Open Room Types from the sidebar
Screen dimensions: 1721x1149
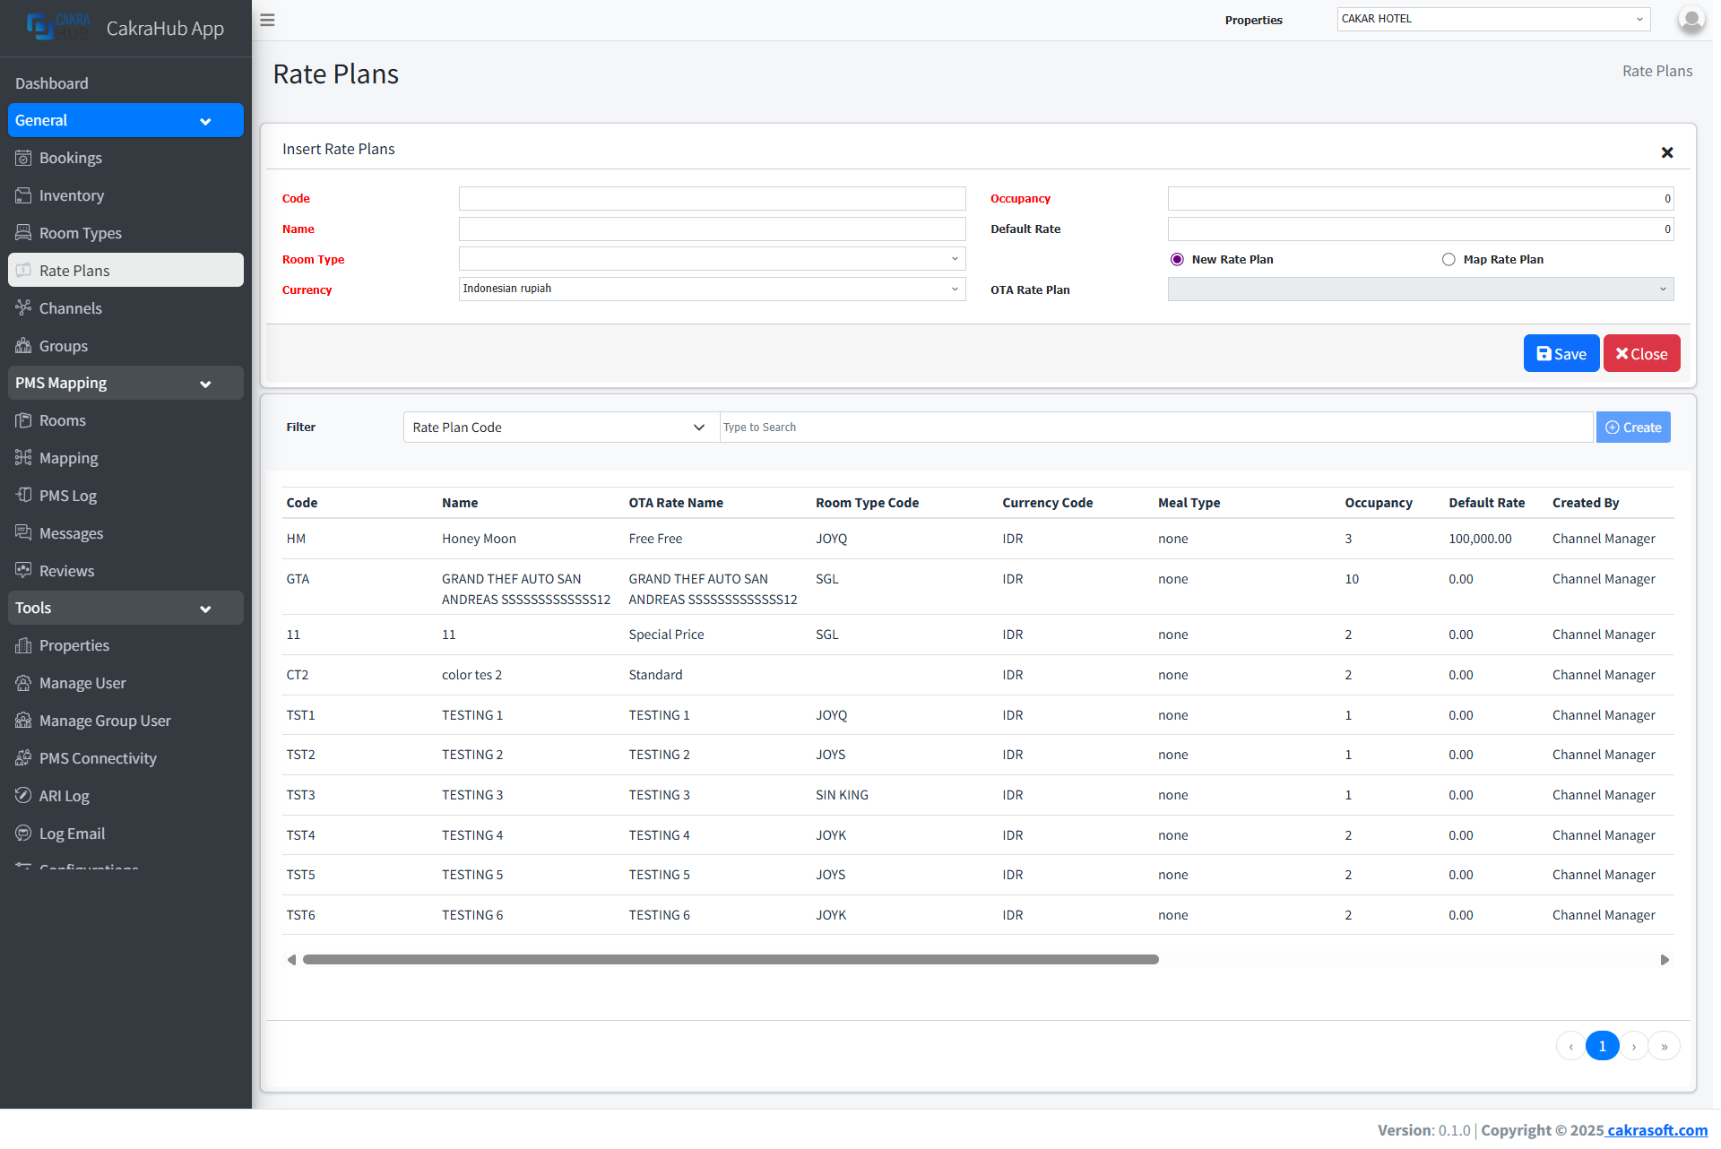80,233
